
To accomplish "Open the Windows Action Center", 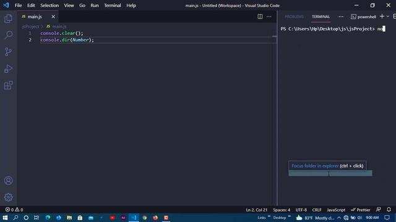I will 387,218.
